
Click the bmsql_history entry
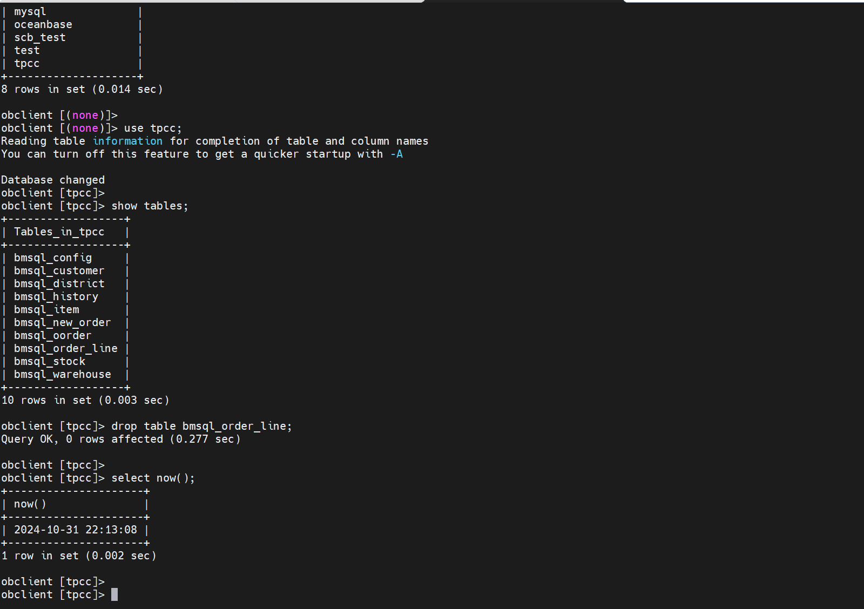(x=56, y=297)
